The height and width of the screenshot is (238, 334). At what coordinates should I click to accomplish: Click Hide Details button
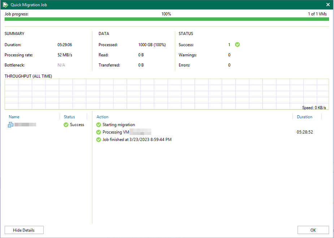[24, 230]
